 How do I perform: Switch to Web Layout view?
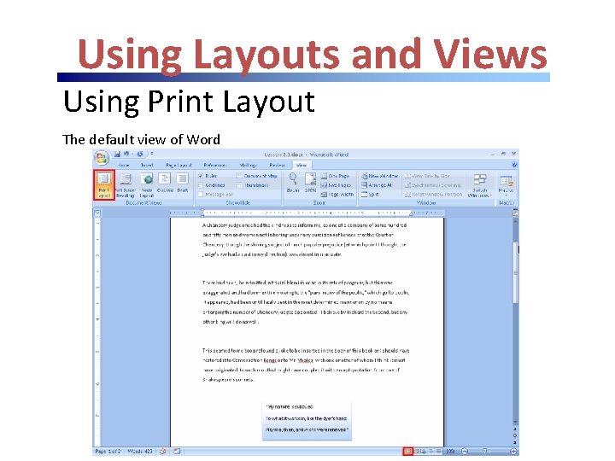[x=147, y=185]
